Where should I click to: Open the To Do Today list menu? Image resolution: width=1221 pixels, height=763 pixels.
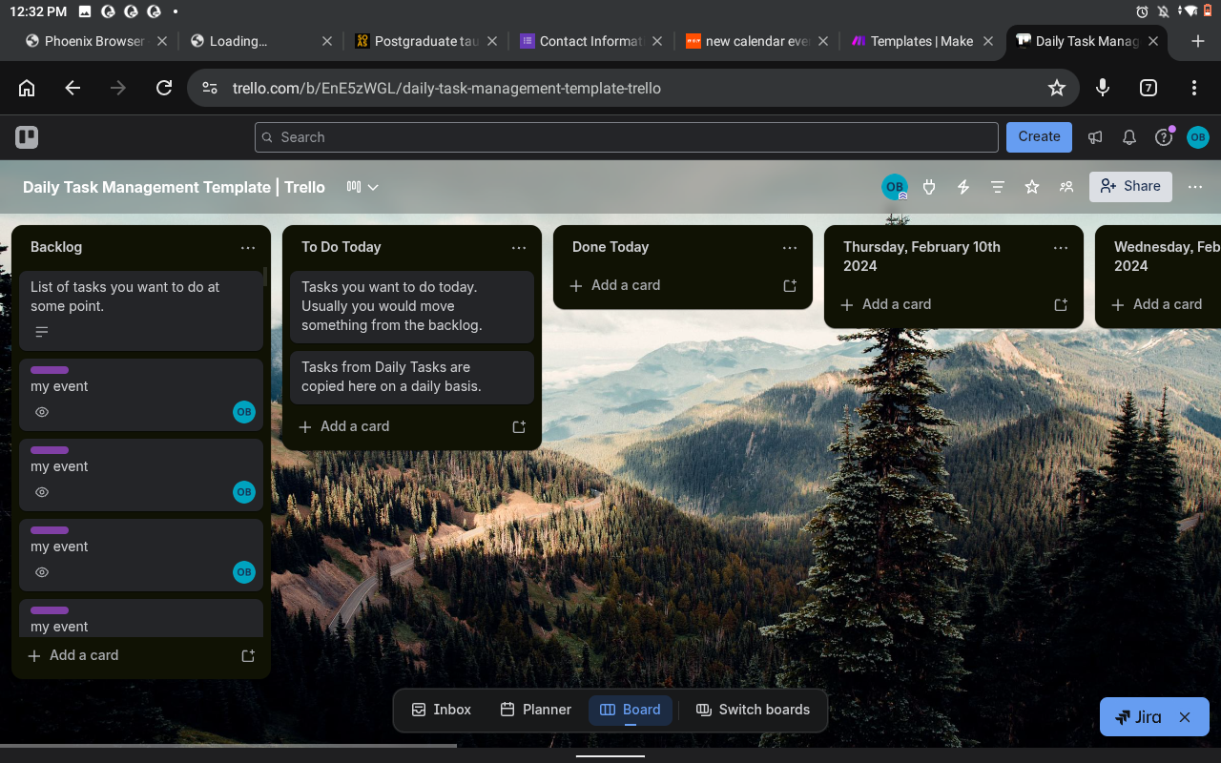pyautogui.click(x=519, y=247)
